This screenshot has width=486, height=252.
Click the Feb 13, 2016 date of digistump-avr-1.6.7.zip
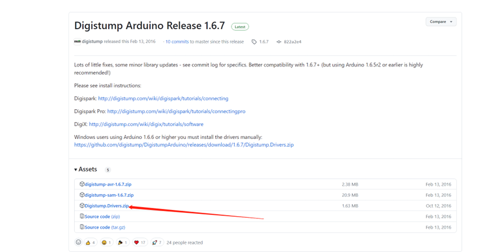pos(438,184)
